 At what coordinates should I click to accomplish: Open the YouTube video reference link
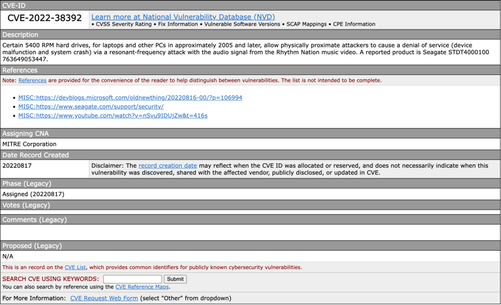click(112, 116)
